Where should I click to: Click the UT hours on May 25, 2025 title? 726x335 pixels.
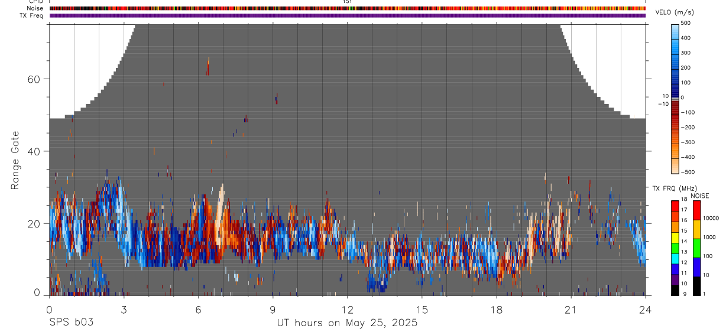tap(347, 323)
